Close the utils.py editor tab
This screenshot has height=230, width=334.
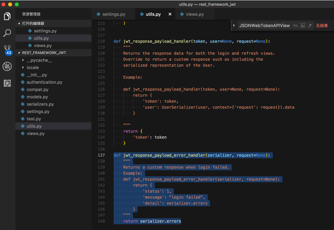[x=170, y=14]
